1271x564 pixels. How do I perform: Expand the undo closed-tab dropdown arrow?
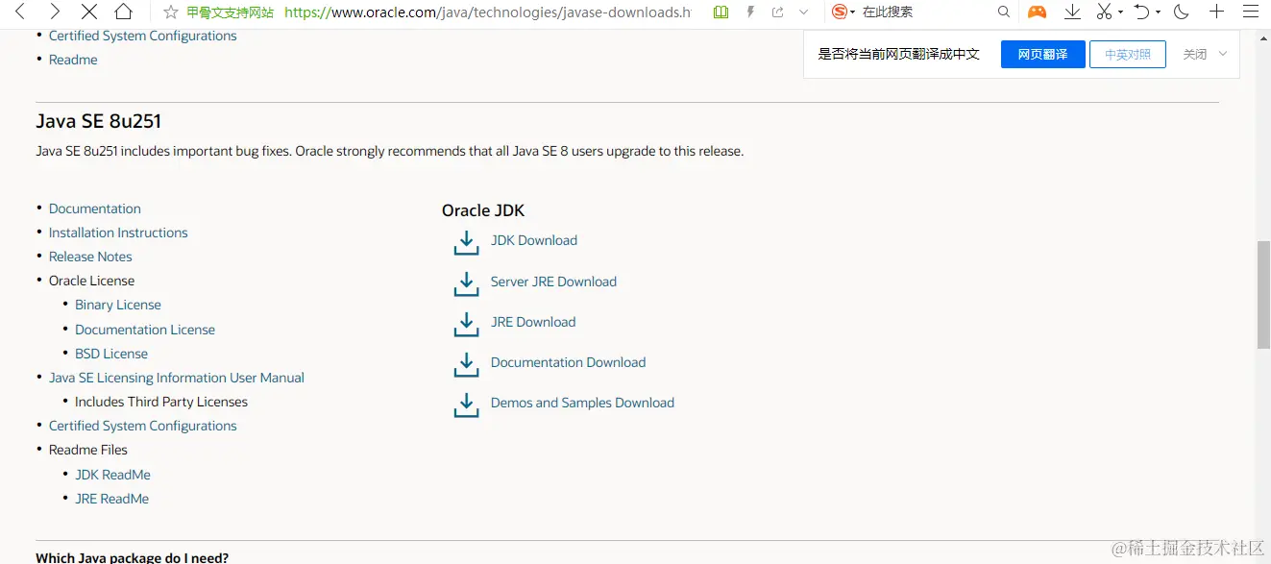point(1158,12)
